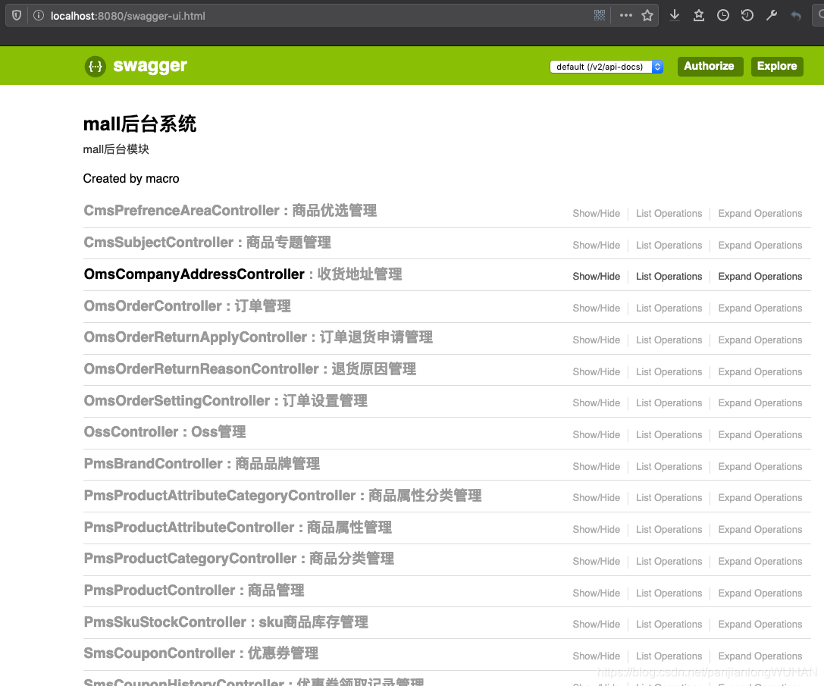
Task: Click the clock history toolbar icon
Action: [723, 15]
